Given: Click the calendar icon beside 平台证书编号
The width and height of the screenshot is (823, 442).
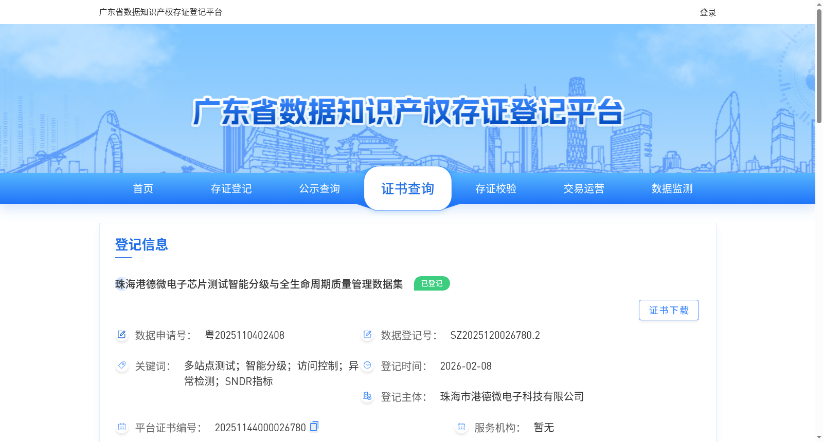Looking at the screenshot, I should coord(121,427).
